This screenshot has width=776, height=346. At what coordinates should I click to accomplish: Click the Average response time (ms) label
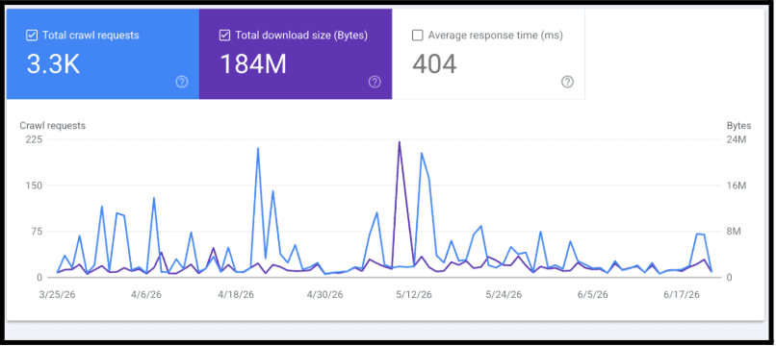tap(496, 36)
